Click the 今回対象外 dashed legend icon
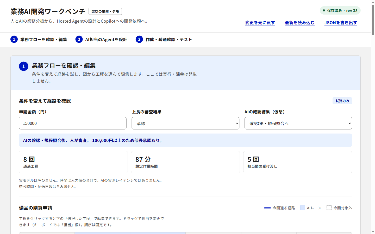This screenshot has height=234, width=375. coord(329,208)
